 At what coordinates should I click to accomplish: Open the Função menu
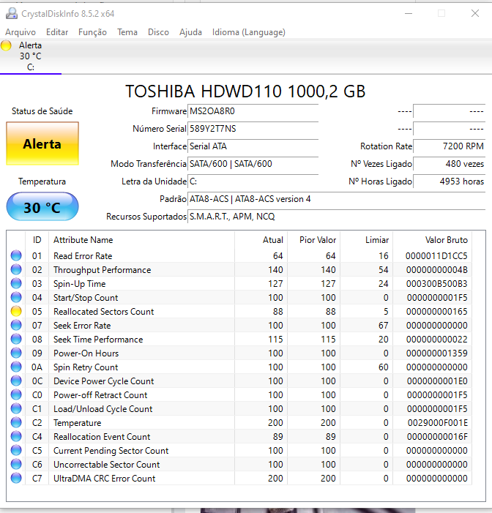click(92, 32)
